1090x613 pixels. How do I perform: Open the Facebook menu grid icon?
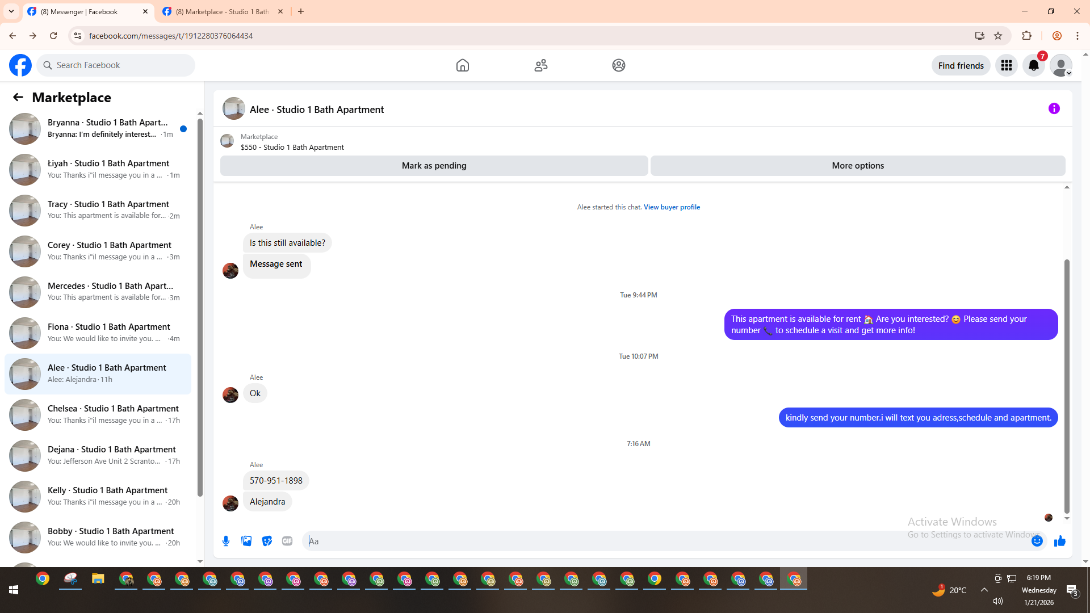point(1006,66)
